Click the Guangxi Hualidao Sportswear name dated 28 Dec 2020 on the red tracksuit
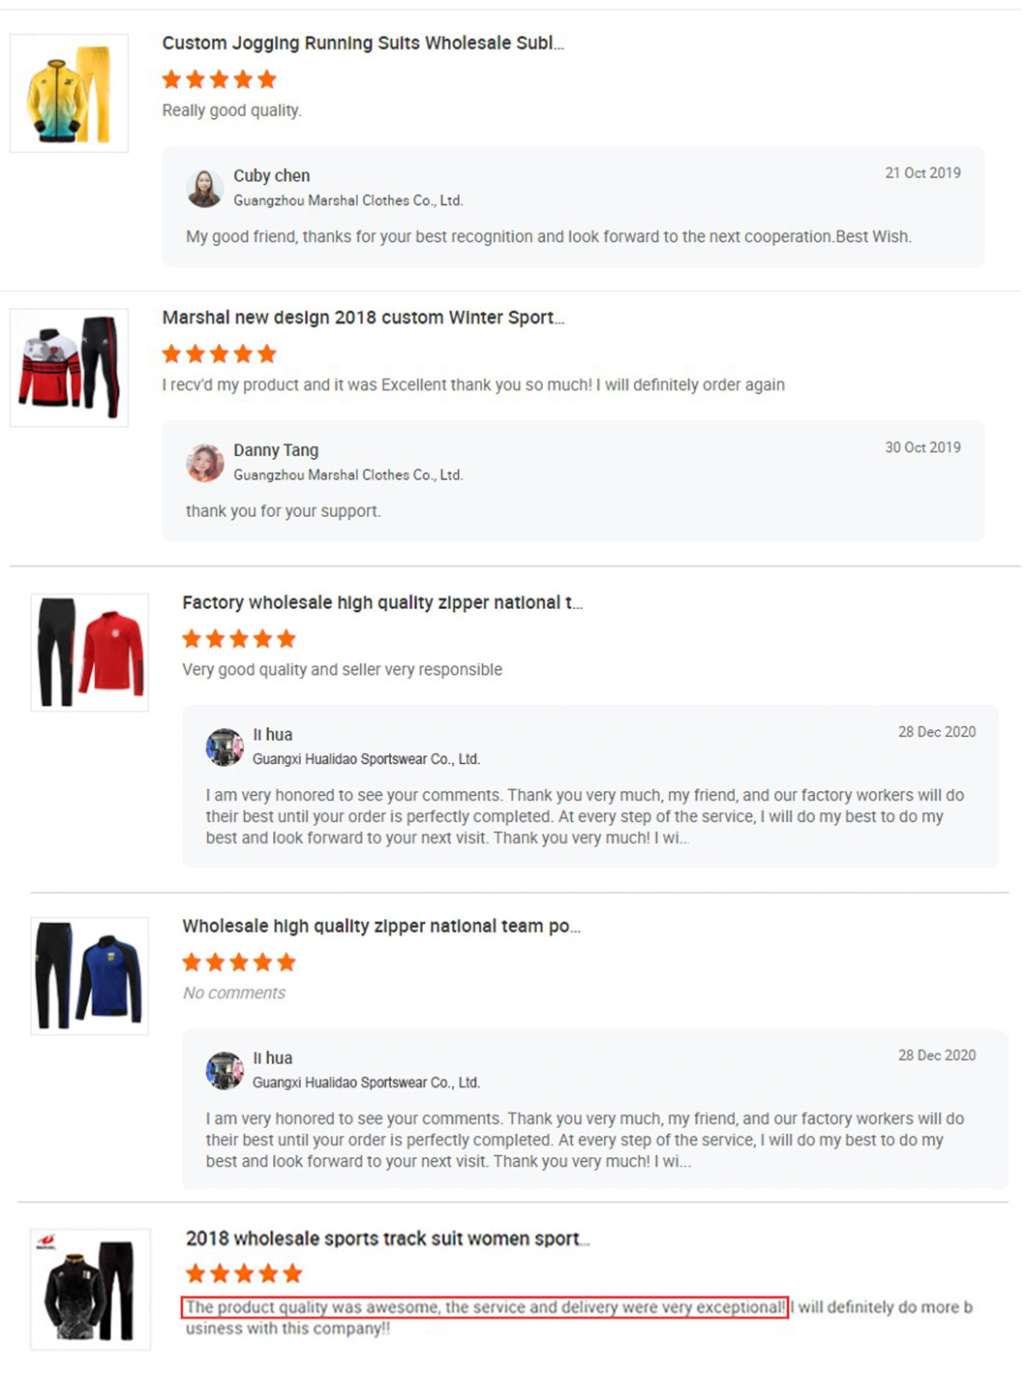The image size is (1026, 1374). click(x=366, y=759)
